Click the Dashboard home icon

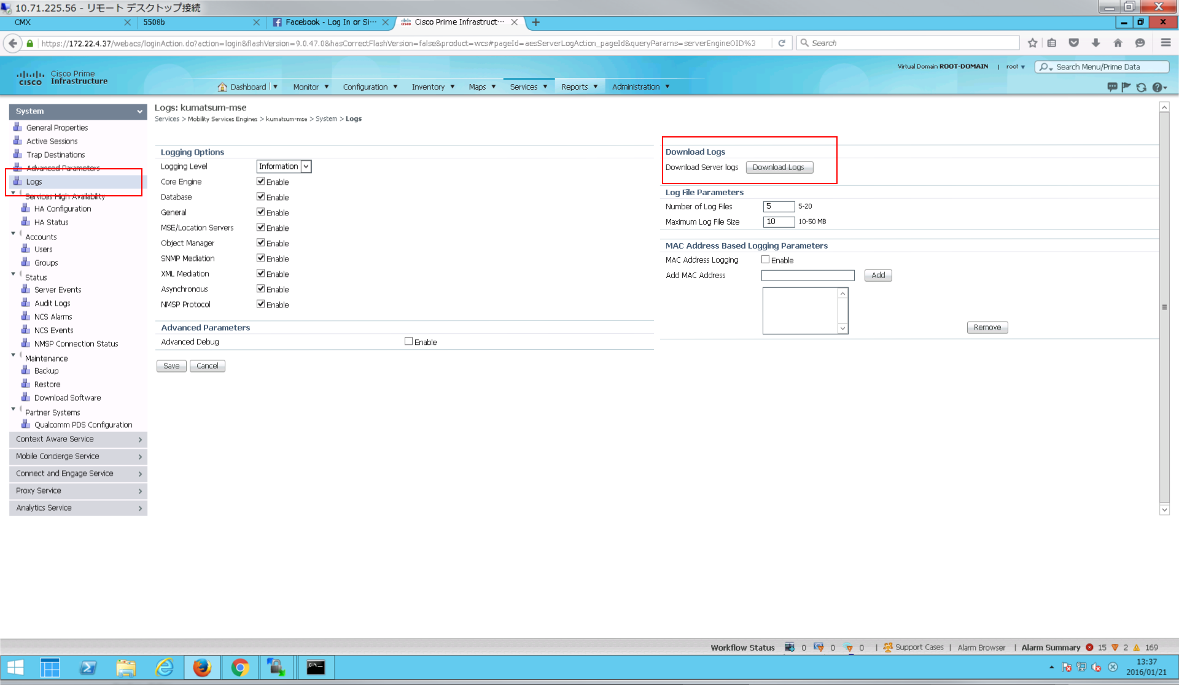pos(222,87)
